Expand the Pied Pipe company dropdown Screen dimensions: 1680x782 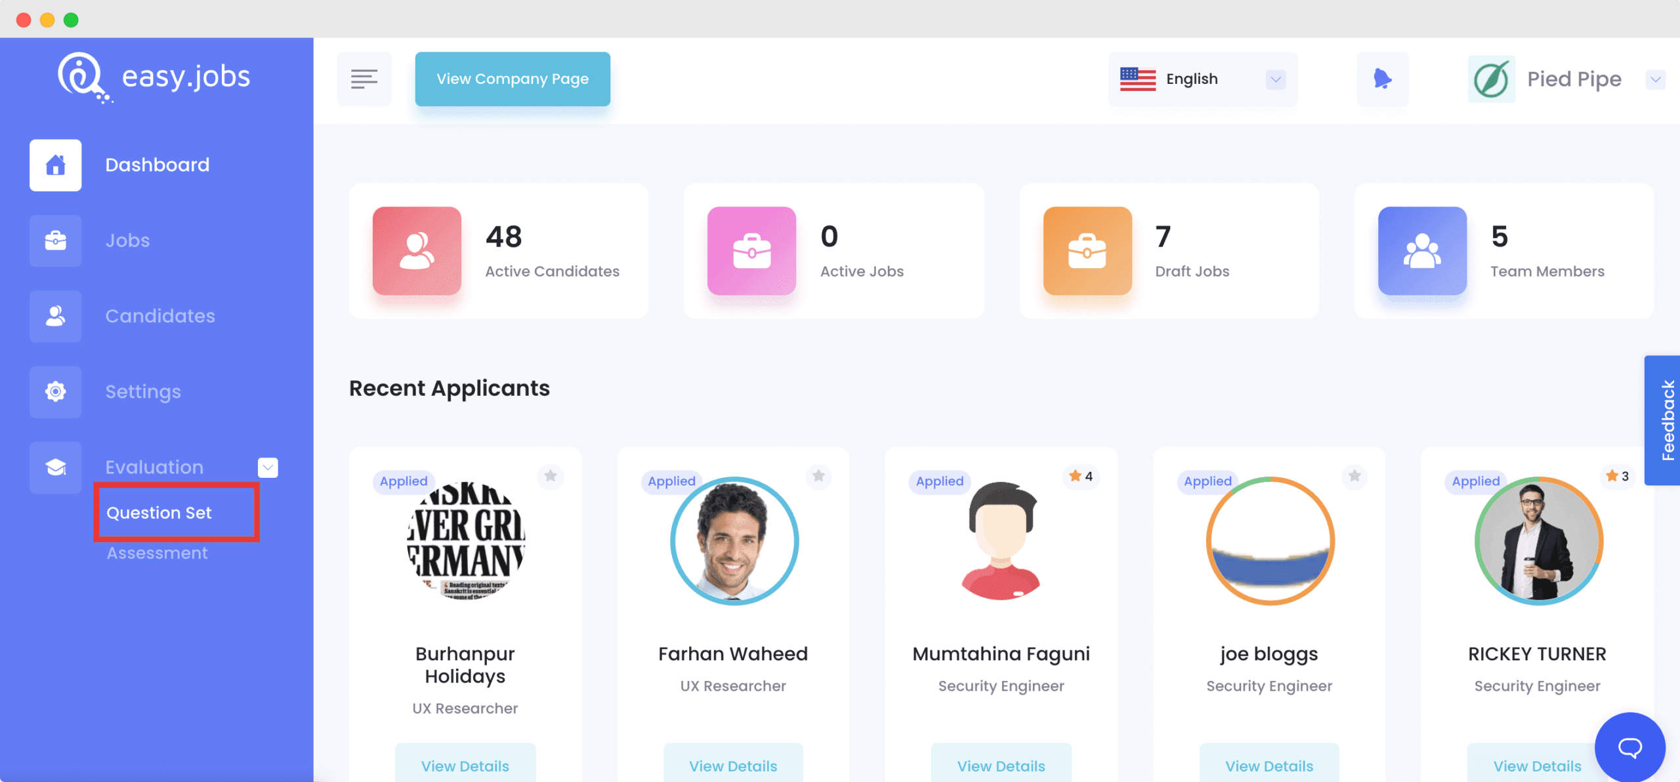(x=1654, y=79)
